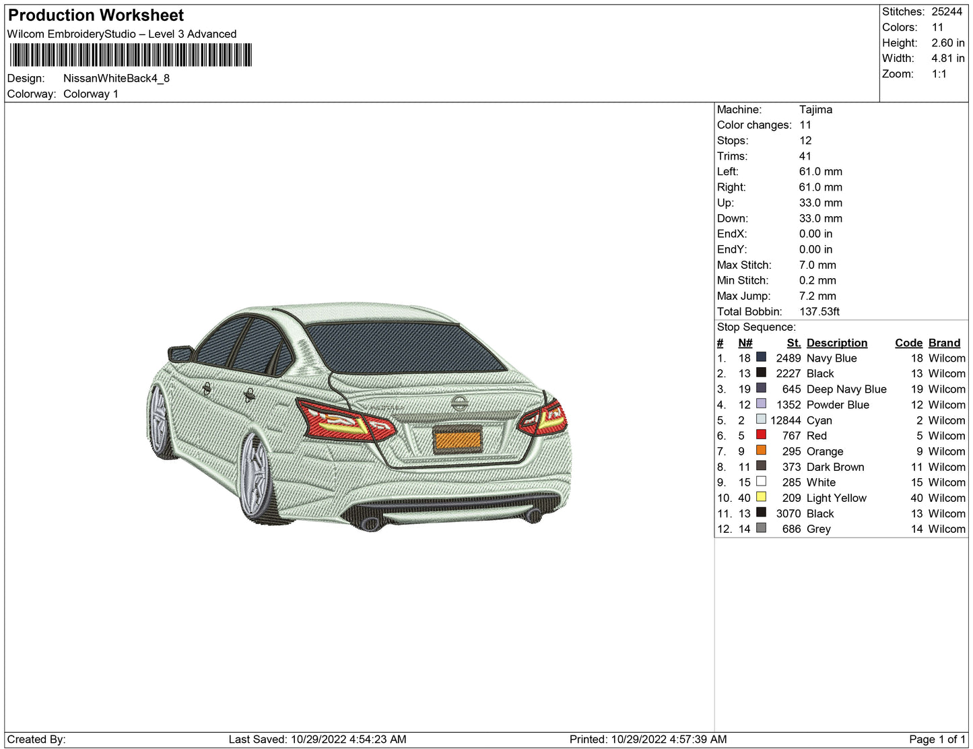This screenshot has width=973, height=749.
Task: Pick the Orange thread color swatch
Action: click(761, 450)
